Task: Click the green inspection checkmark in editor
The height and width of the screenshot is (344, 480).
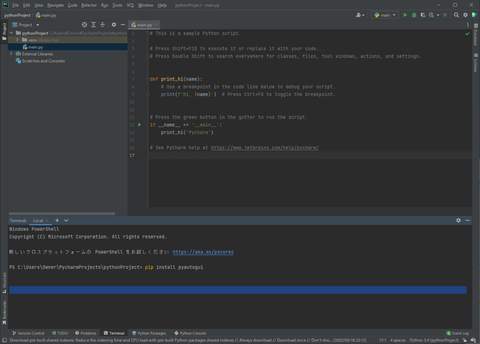Action: [x=467, y=34]
